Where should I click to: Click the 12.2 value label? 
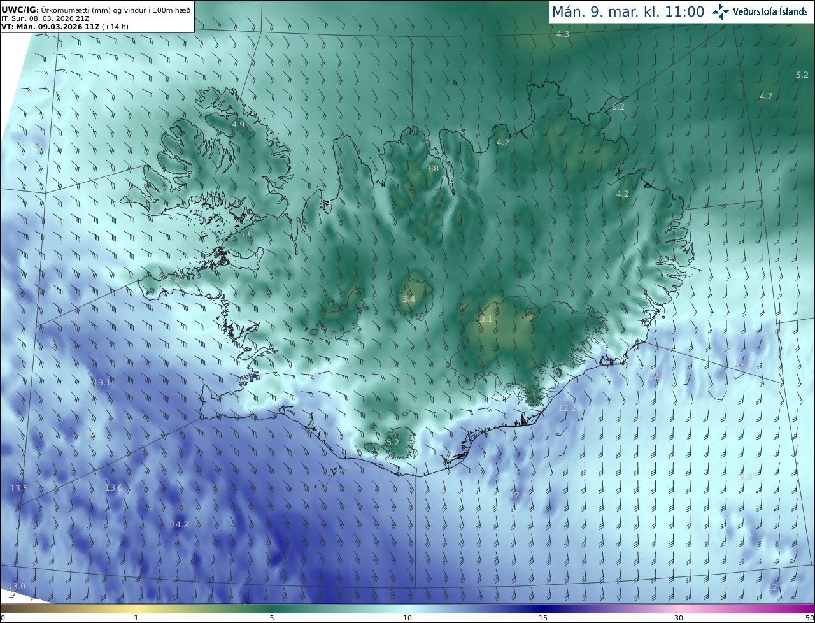coord(568,408)
